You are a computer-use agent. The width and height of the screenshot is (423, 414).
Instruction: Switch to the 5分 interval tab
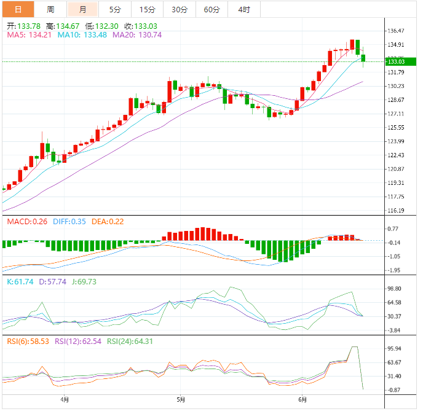tap(115, 9)
